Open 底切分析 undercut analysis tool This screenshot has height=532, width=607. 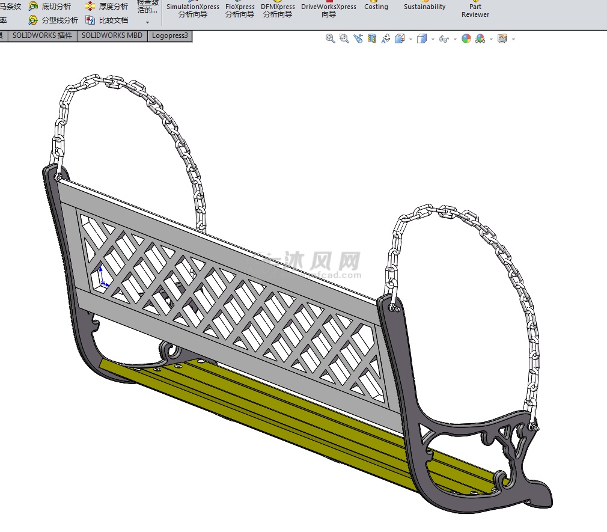tap(50, 7)
